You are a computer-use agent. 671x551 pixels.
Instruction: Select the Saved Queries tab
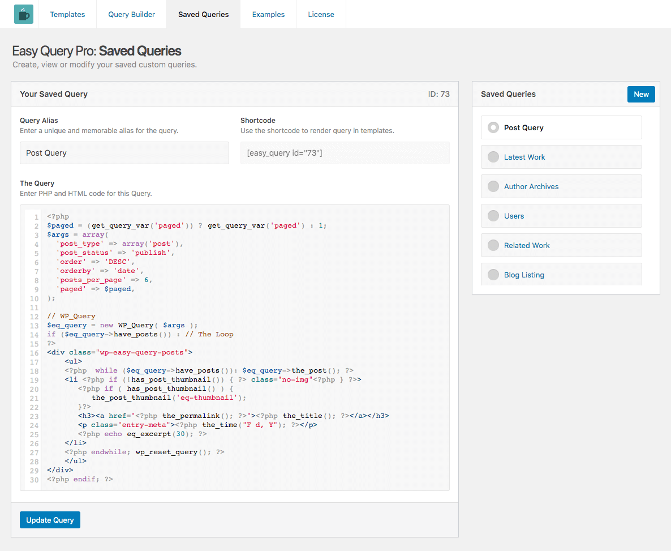point(203,14)
